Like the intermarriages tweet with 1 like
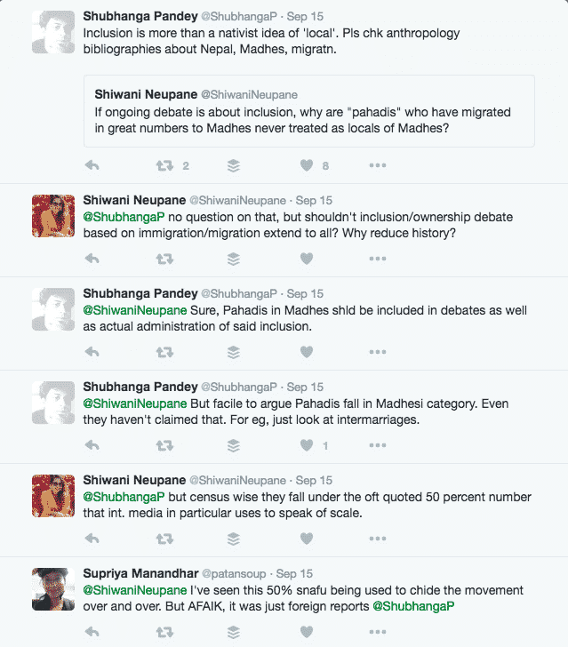Screen dimensions: 568x647 tap(307, 445)
